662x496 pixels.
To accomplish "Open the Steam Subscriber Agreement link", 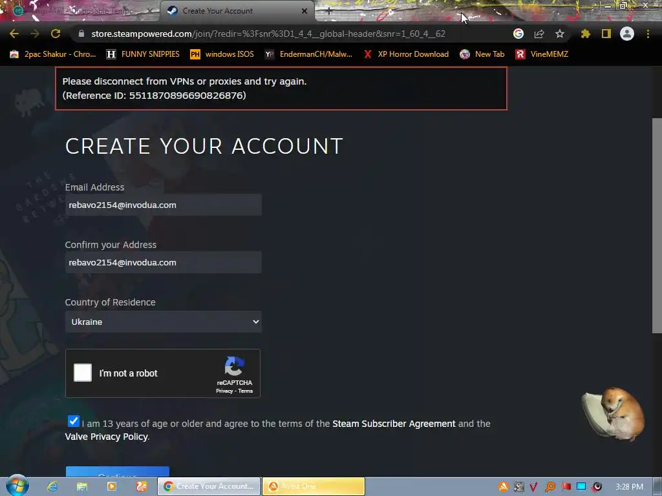I will (394, 424).
